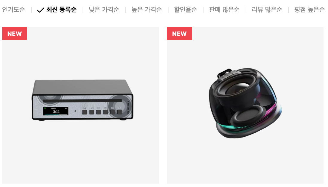Click the S.M.S.L logo on the player

click(128, 107)
